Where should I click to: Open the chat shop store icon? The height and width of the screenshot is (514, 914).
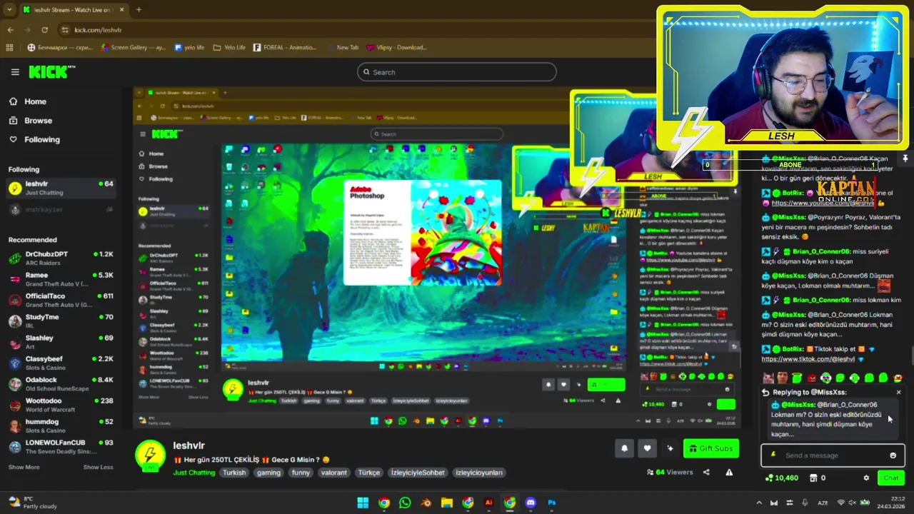814,478
